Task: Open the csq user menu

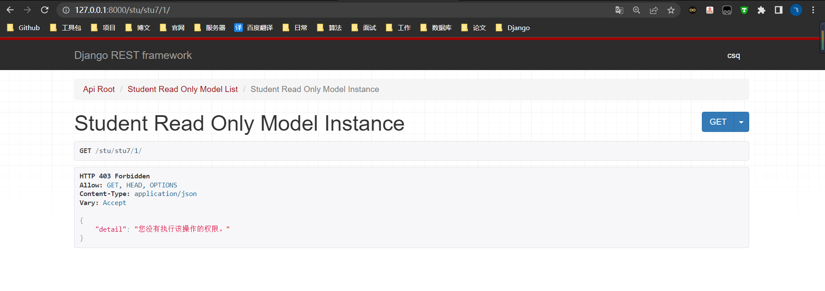Action: pos(733,55)
